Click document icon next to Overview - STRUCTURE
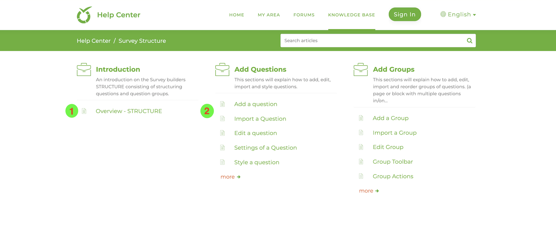This screenshot has height=250, width=556. click(84, 111)
